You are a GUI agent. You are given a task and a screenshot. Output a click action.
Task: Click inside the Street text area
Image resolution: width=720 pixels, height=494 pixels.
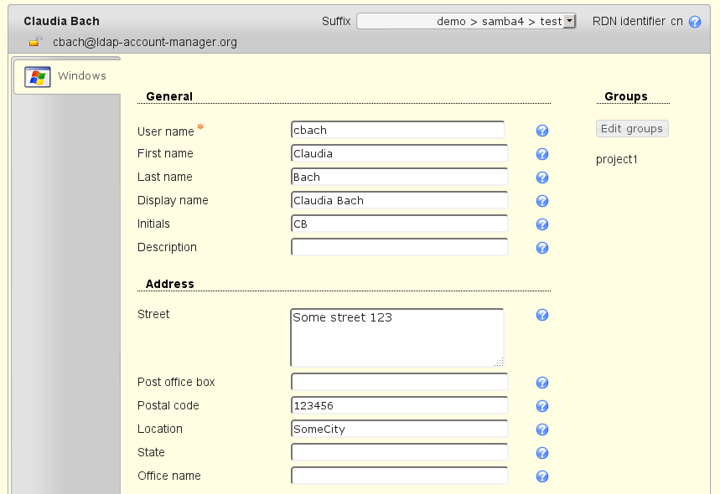(x=396, y=337)
